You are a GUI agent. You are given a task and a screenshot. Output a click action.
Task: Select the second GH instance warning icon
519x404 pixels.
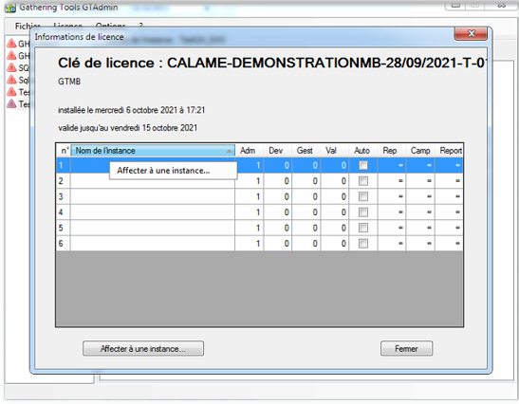(12, 55)
